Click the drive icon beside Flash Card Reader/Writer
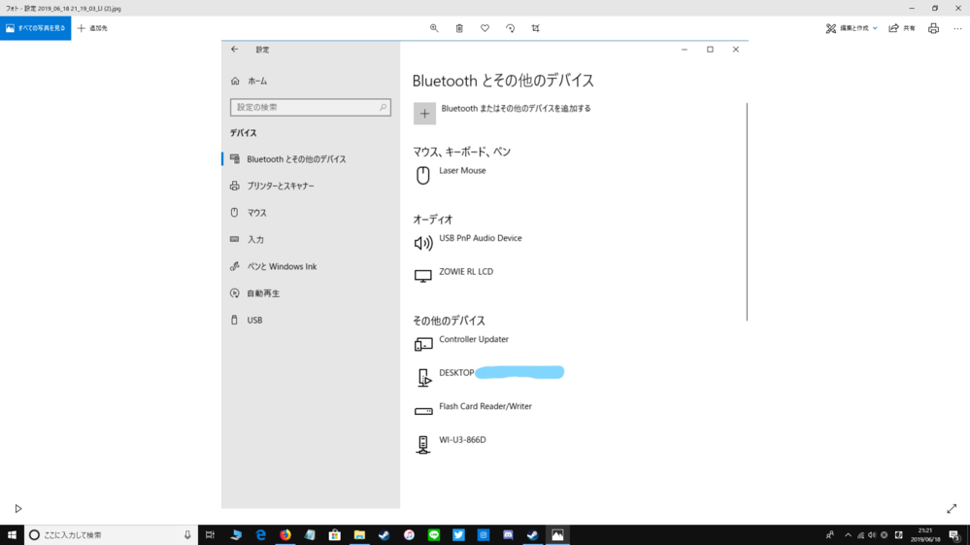Viewport: 970px width, 545px height. point(423,411)
